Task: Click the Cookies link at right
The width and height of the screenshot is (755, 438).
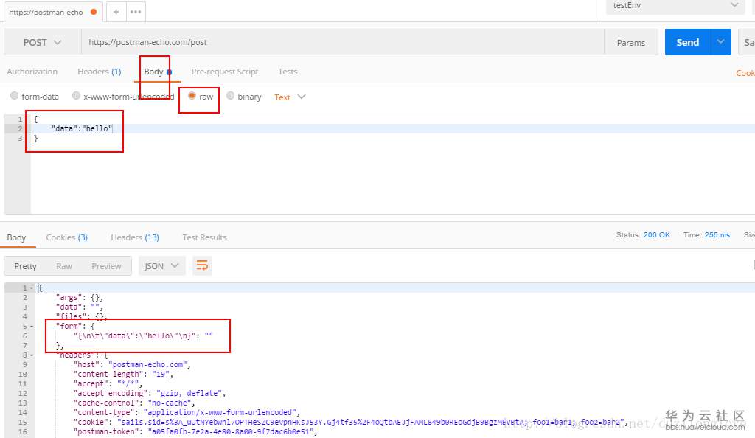Action: (745, 73)
